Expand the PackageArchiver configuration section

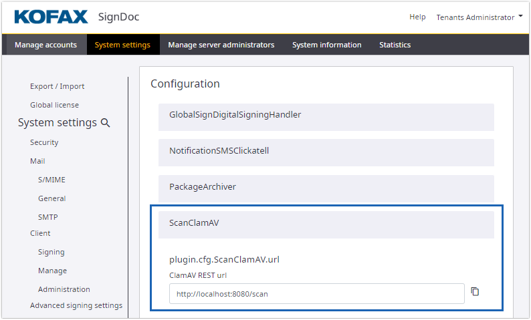[326, 187]
